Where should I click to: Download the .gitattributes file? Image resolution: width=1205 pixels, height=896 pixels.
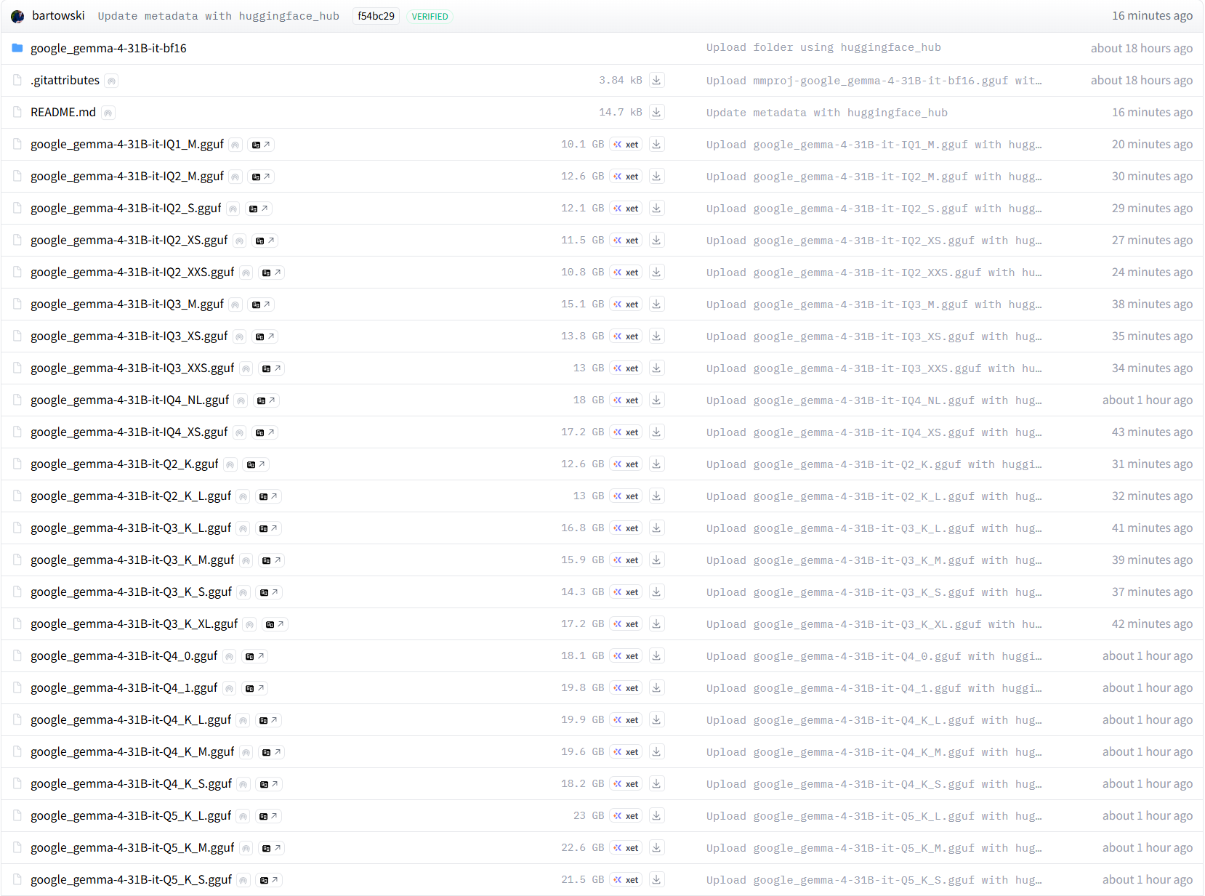click(x=656, y=80)
